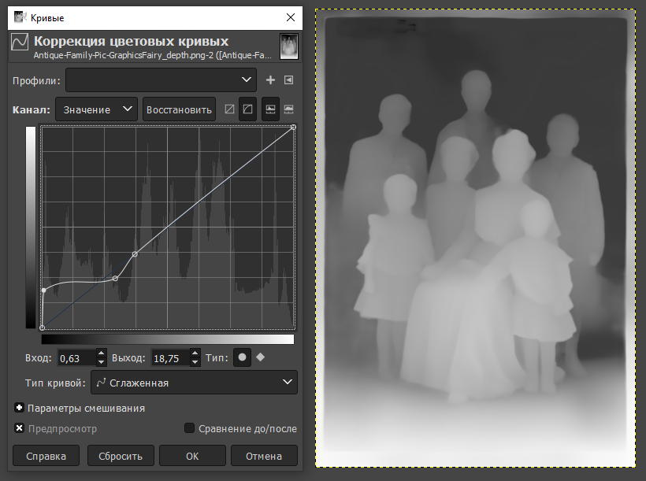Select the upper middle curve control point
Image resolution: width=646 pixels, height=481 pixels.
tap(135, 254)
